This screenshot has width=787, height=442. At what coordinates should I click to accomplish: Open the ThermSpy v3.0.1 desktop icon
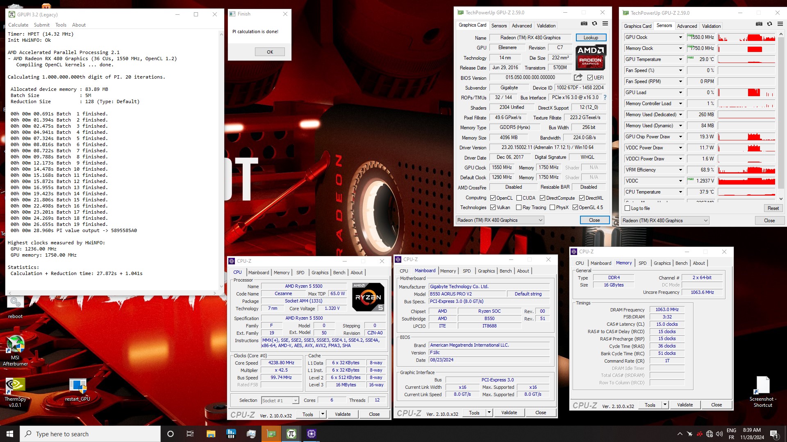(x=15, y=392)
